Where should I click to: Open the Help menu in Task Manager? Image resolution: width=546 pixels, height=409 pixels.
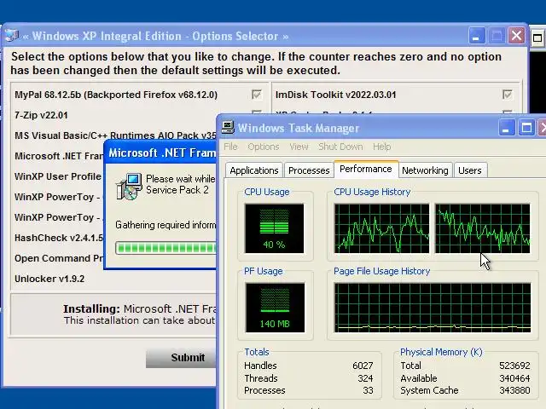tap(381, 147)
